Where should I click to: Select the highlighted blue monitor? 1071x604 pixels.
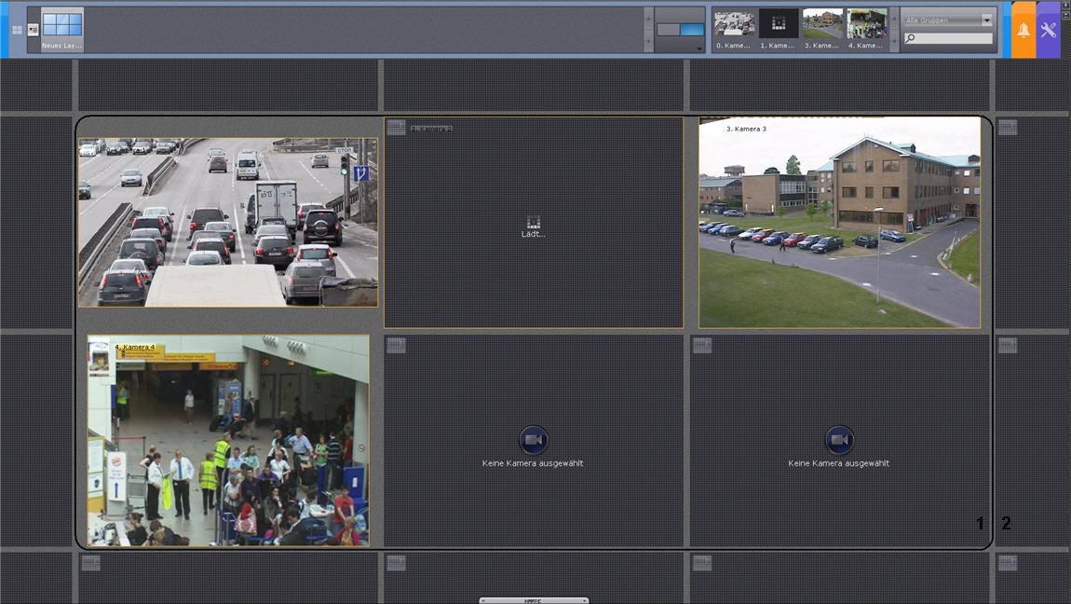pos(692,30)
